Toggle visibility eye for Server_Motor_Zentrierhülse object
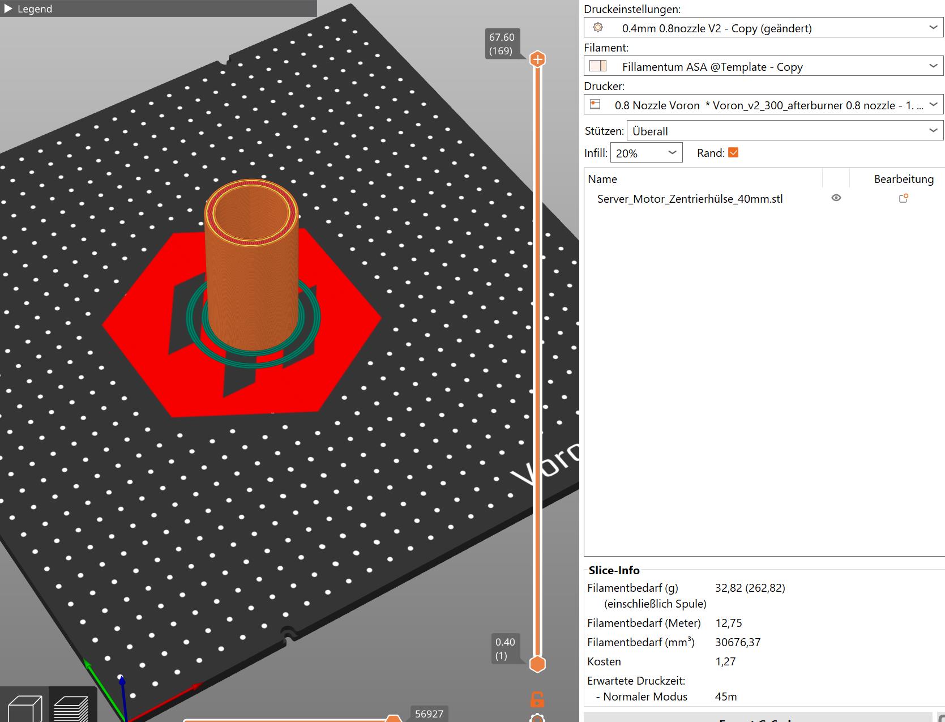 click(836, 198)
